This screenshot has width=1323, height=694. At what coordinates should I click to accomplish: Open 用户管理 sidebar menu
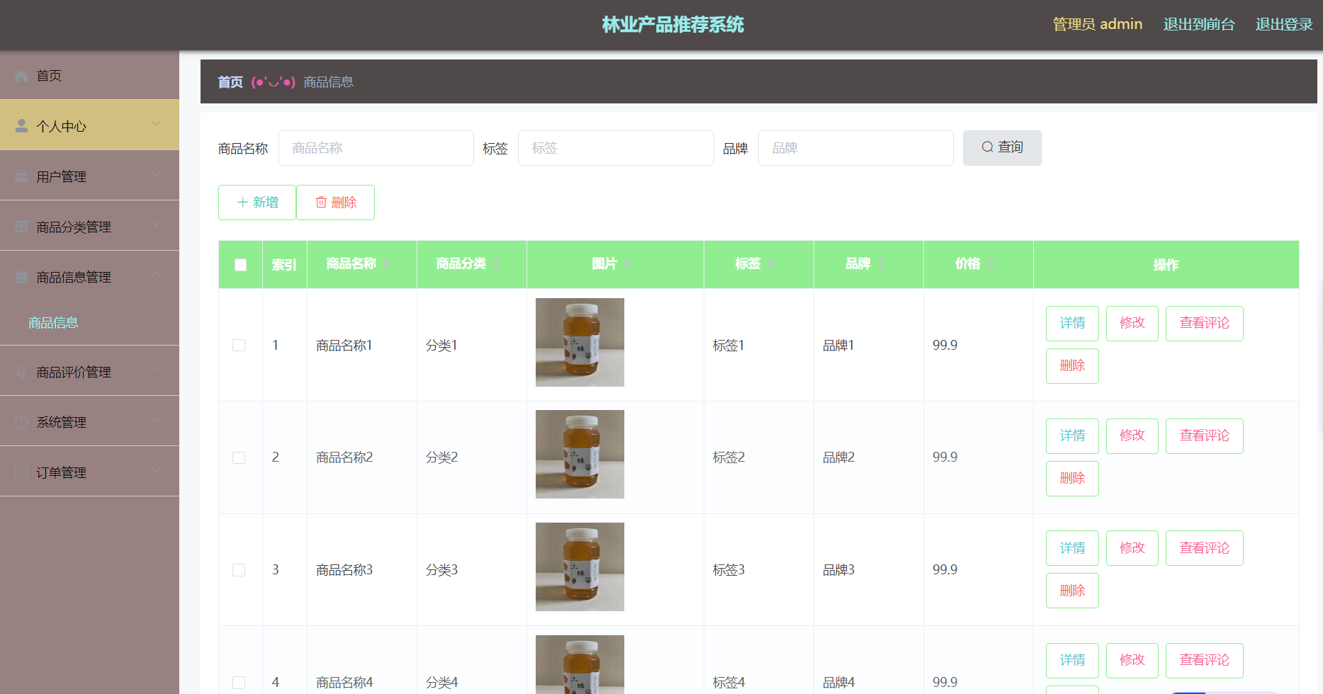(89, 176)
